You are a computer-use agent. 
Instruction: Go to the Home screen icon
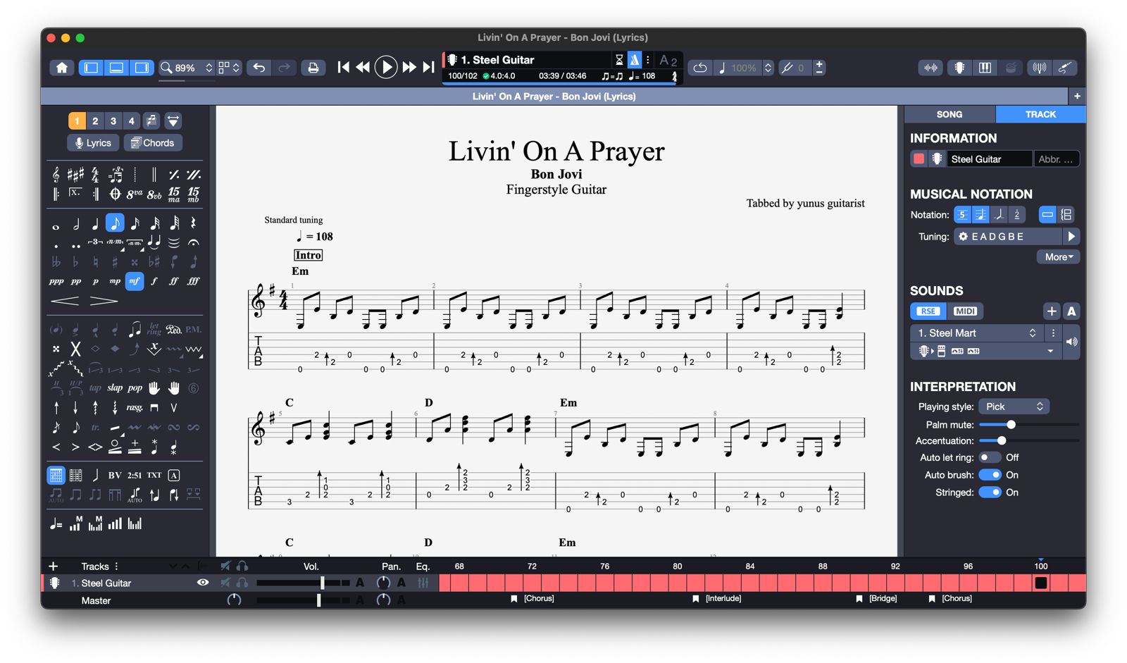[62, 68]
